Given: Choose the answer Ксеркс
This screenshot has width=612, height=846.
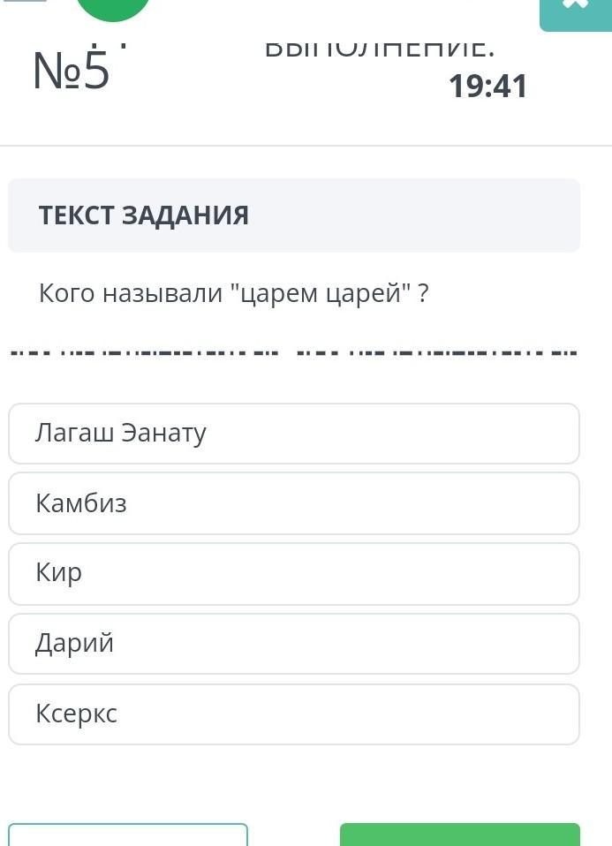Looking at the screenshot, I should click(x=294, y=714).
